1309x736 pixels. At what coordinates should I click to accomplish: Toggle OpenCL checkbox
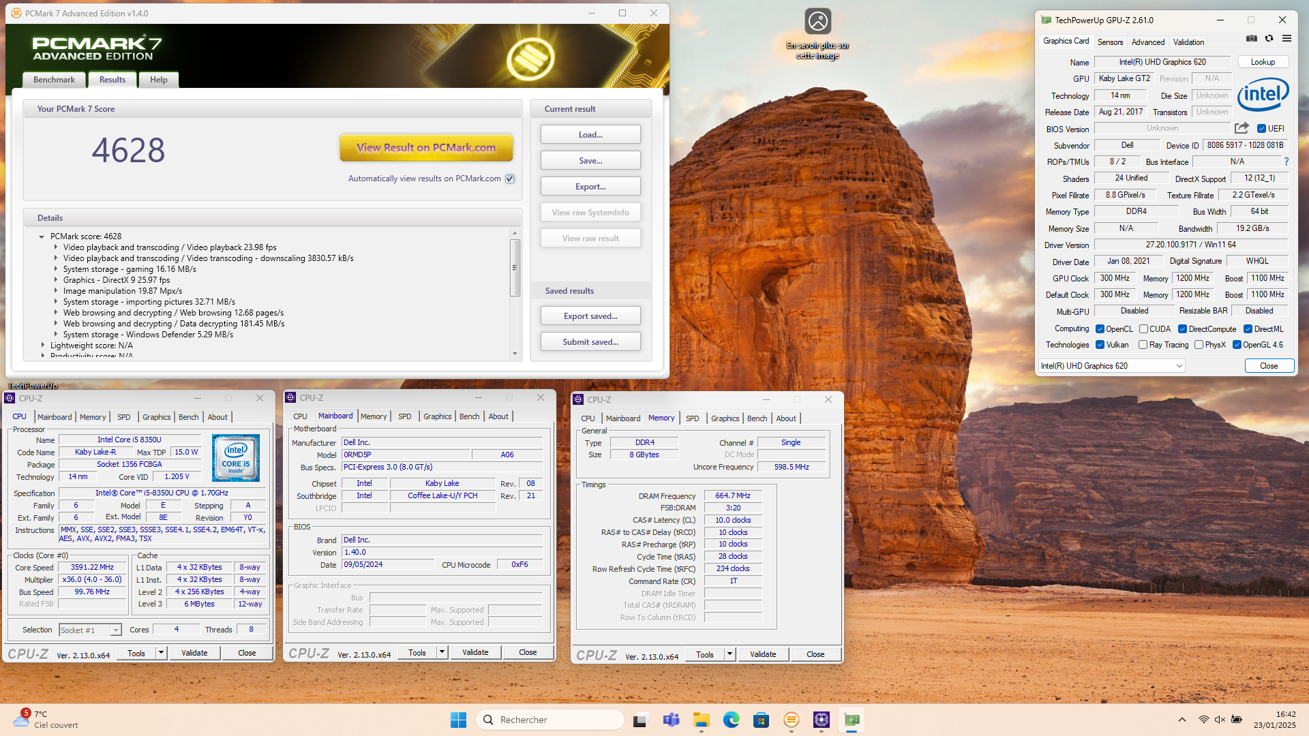(x=1100, y=329)
